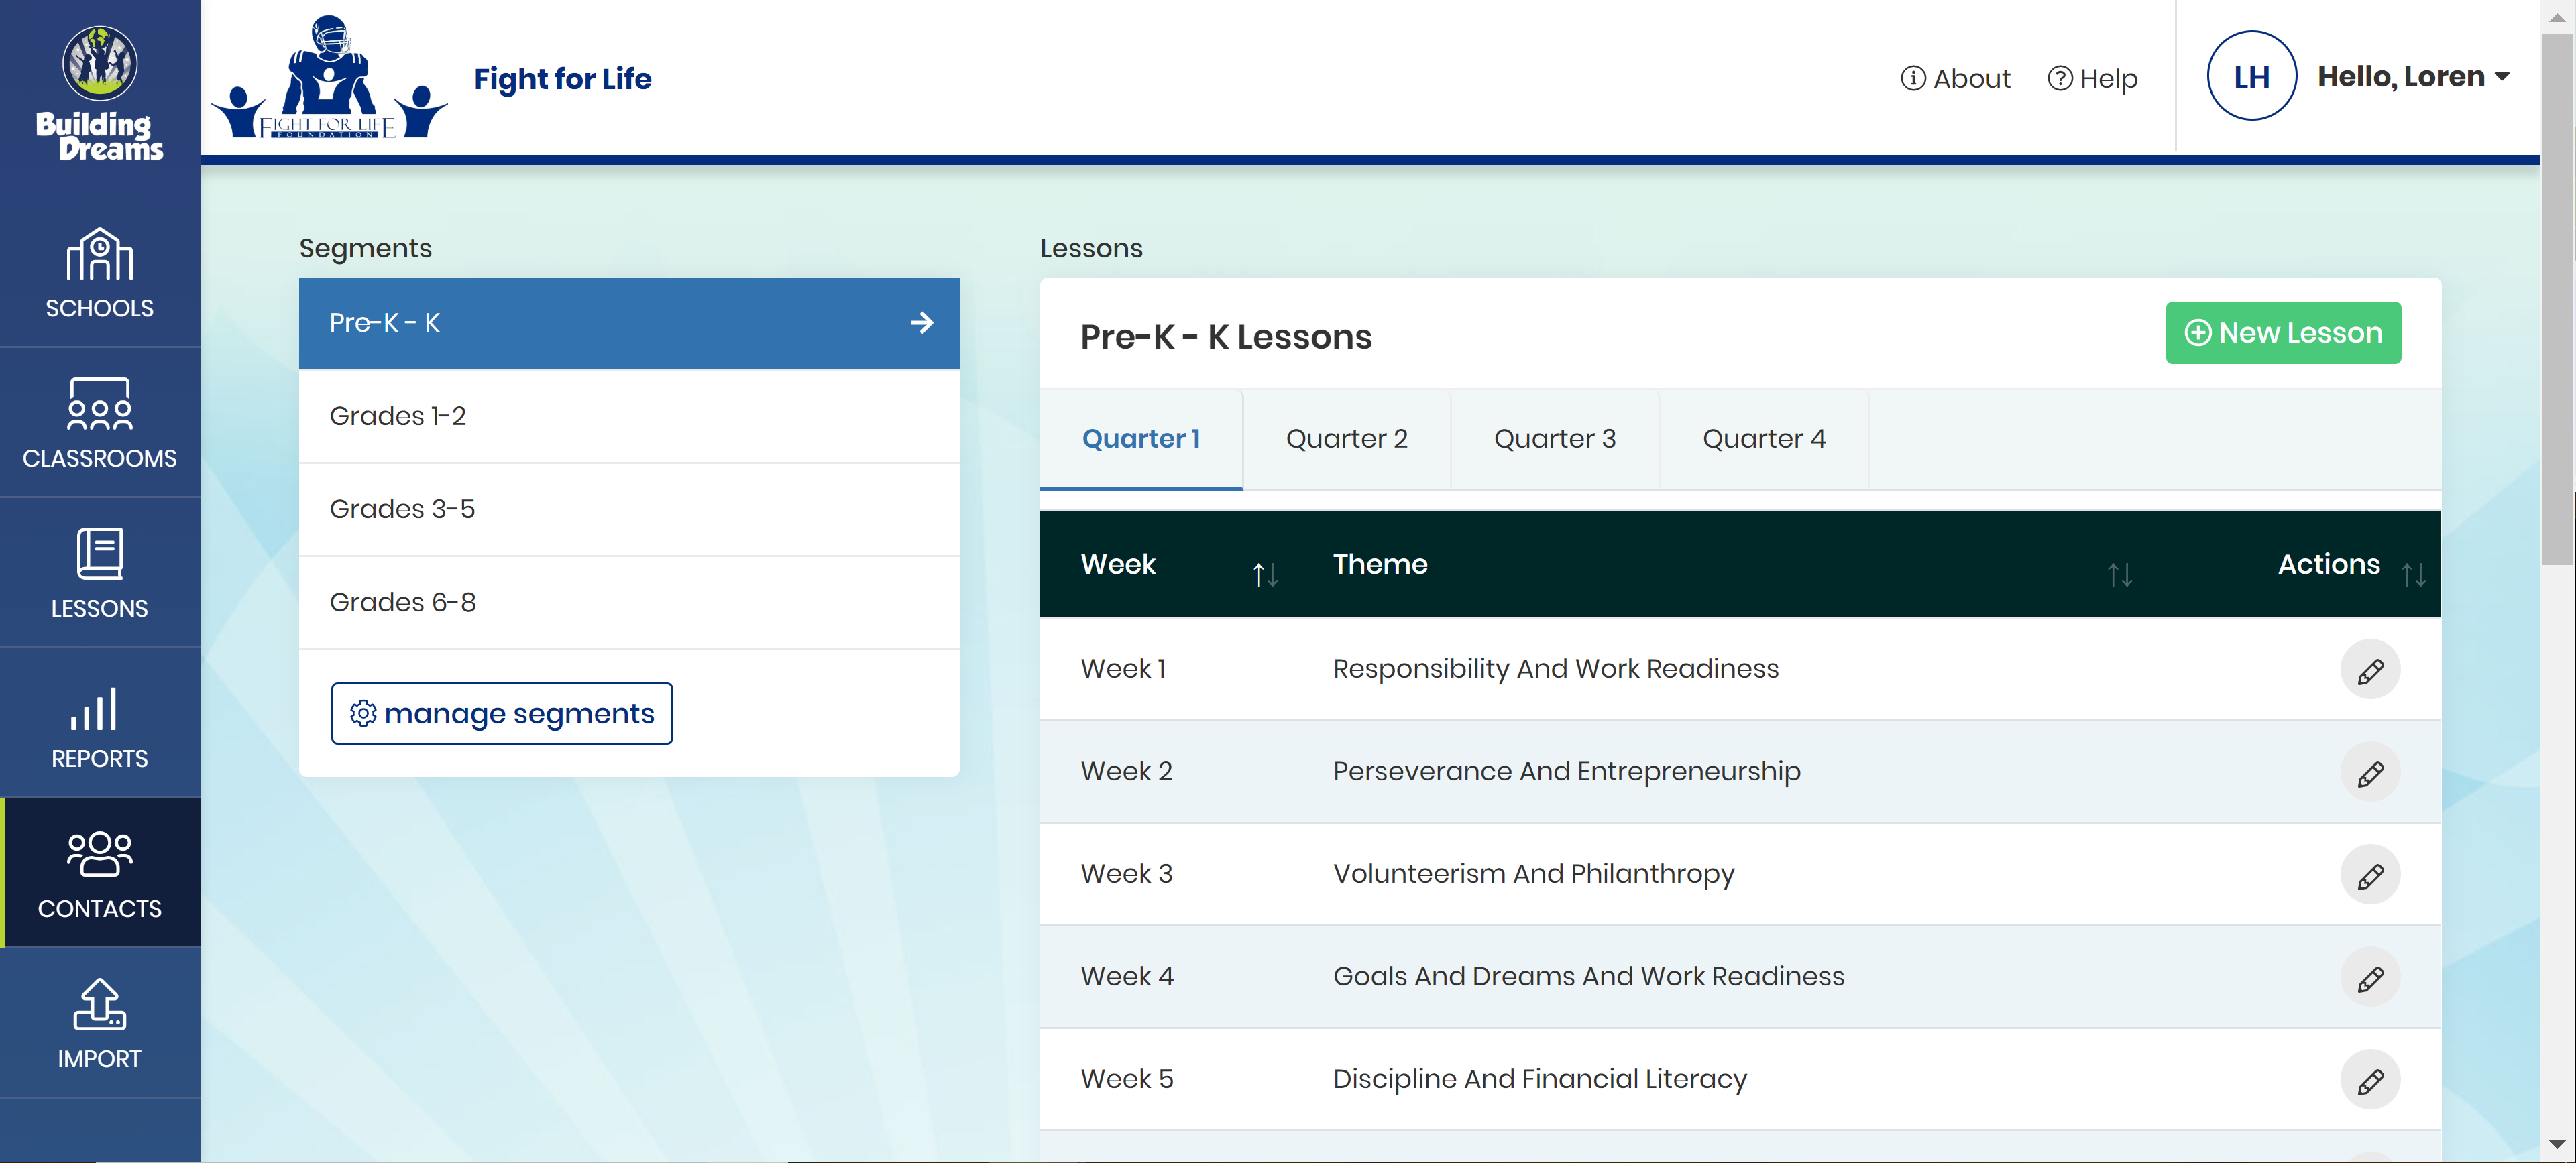Click the page scrollbar down arrow
This screenshot has width=2576, height=1163.
pyautogui.click(x=2557, y=1145)
